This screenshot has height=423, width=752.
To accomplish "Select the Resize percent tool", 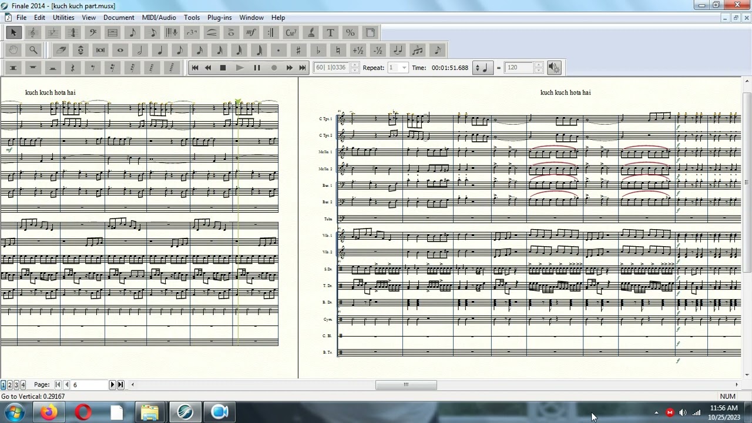I will 351,33.
